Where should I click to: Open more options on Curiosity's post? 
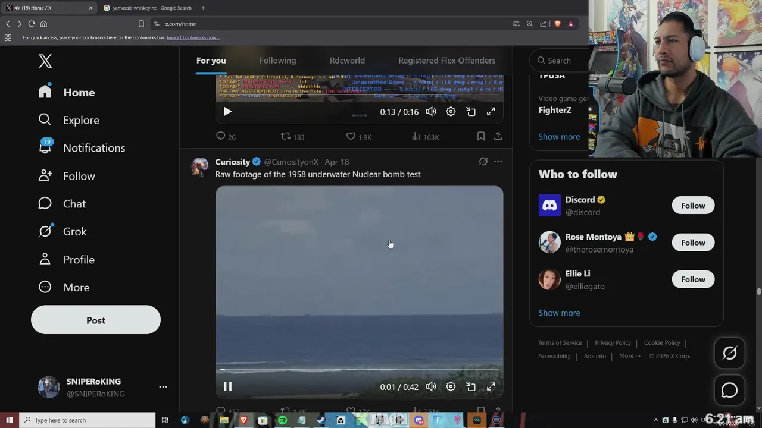tap(498, 162)
